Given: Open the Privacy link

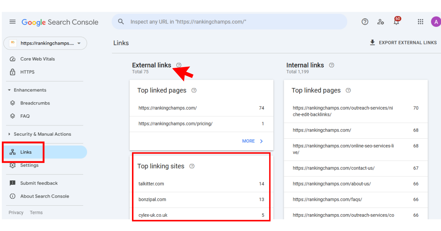Looking at the screenshot, I should click(x=16, y=213).
